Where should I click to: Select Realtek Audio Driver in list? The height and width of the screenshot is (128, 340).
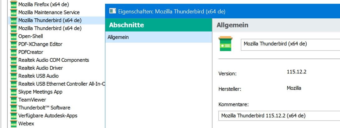click(41, 68)
